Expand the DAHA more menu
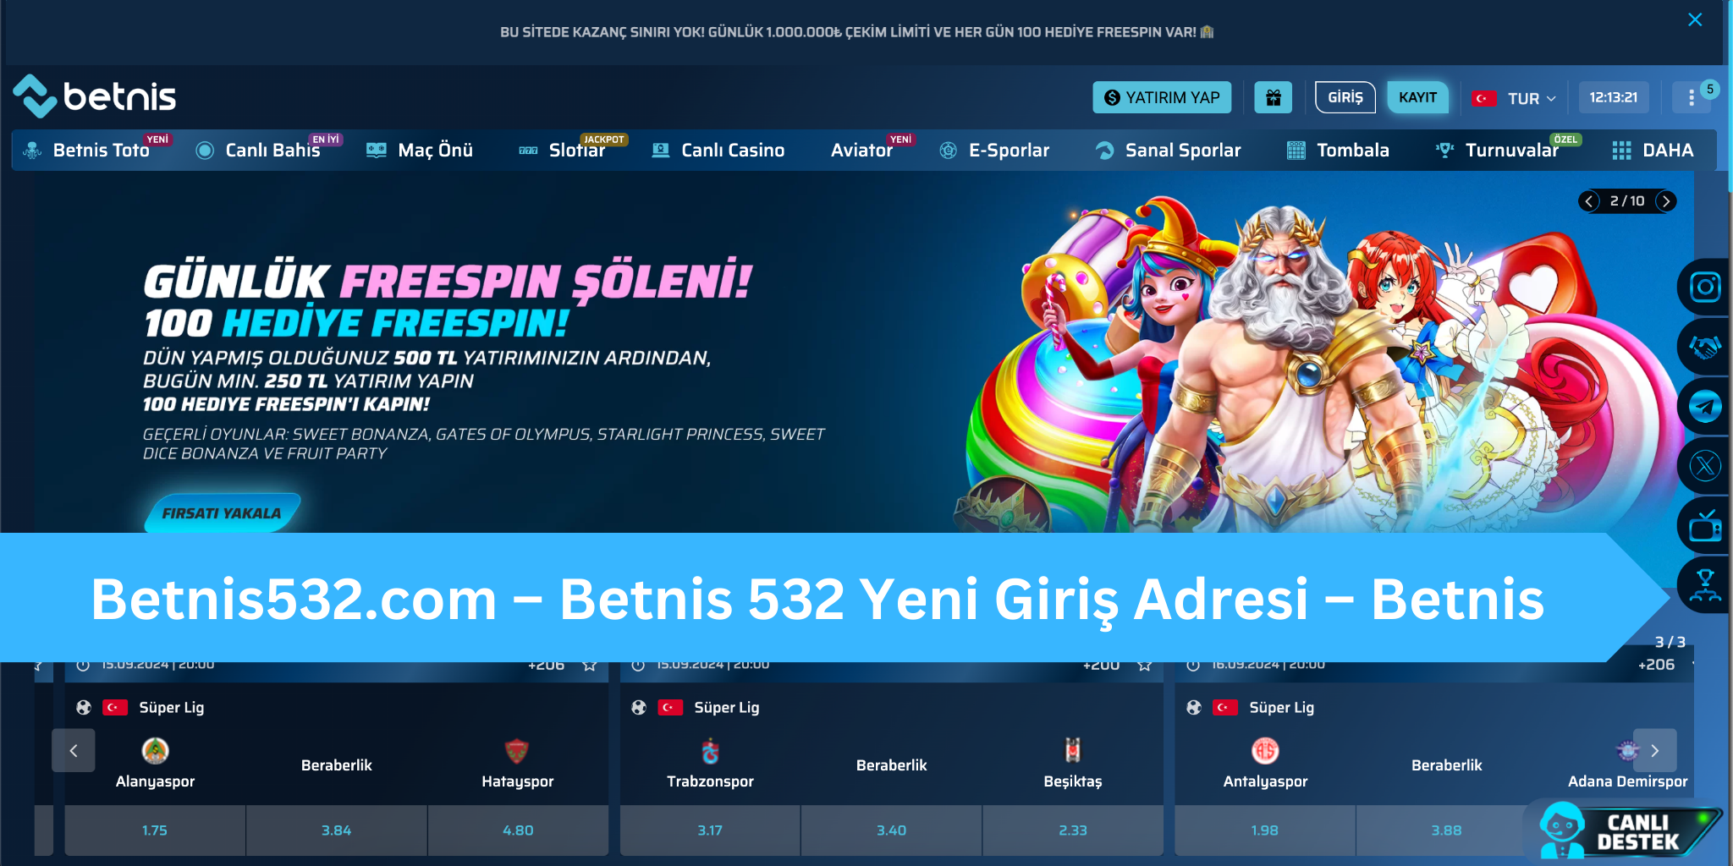The image size is (1733, 866). (1653, 151)
